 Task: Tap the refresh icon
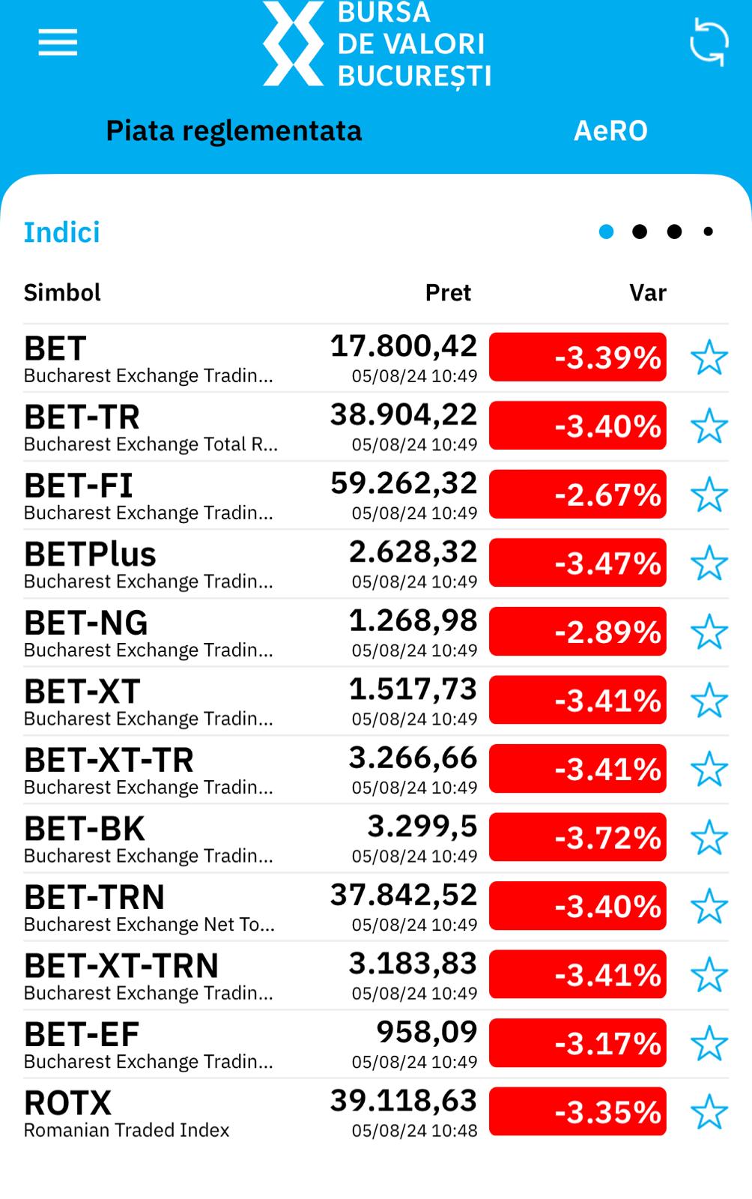709,43
